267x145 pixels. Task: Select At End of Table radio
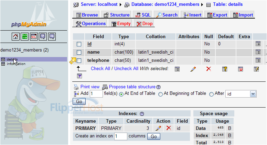click(x=121, y=94)
